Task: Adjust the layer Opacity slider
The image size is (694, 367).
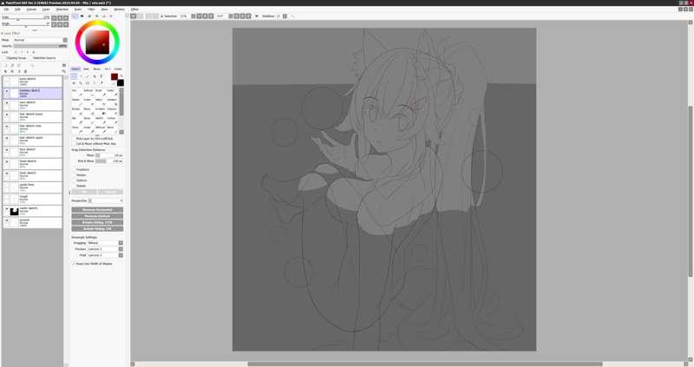Action: 40,46
